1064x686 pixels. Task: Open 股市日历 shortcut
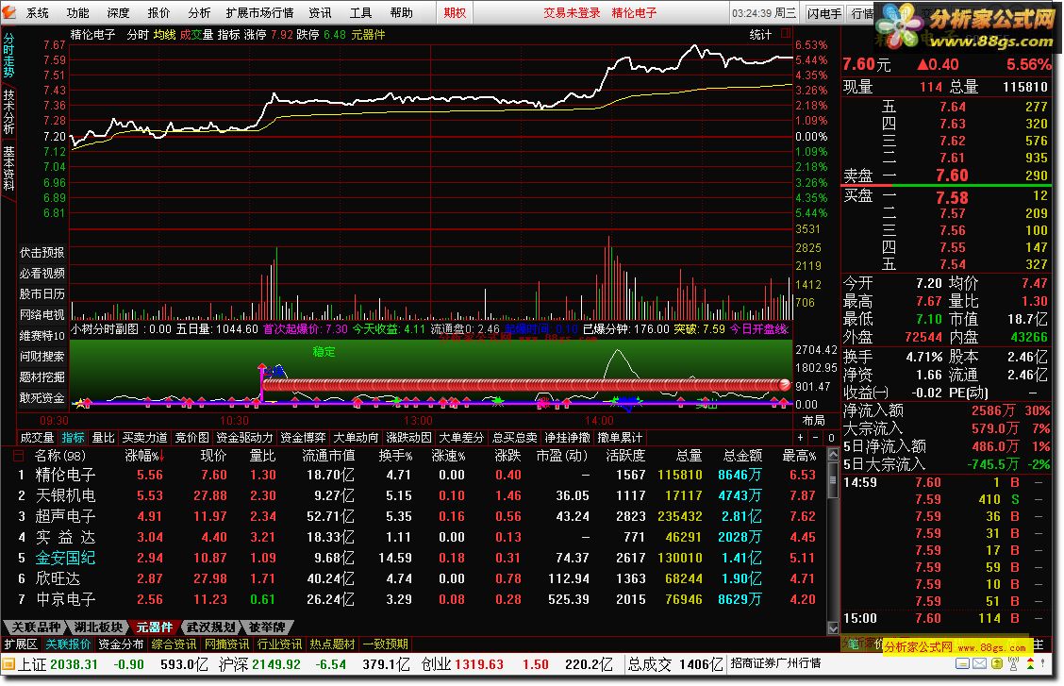click(42, 293)
